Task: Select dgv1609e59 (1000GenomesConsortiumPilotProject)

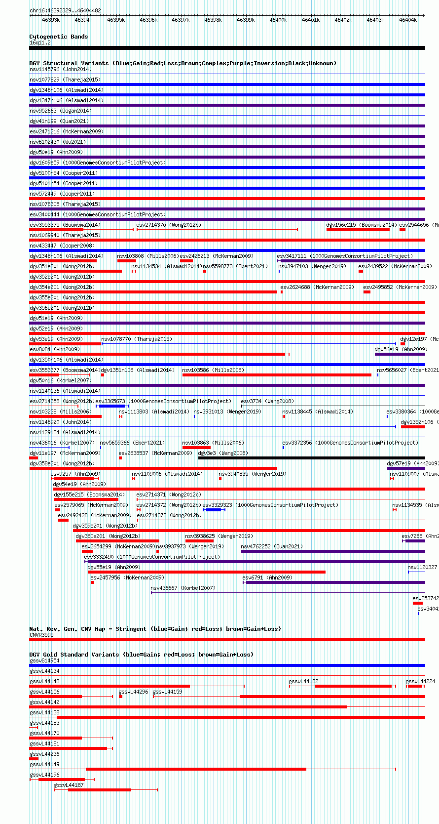Action: point(98,163)
